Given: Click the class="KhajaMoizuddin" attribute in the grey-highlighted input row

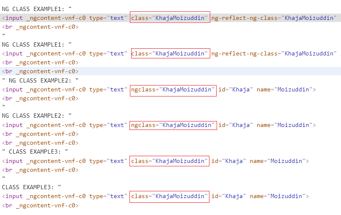Looking at the screenshot, I should tap(169, 18).
